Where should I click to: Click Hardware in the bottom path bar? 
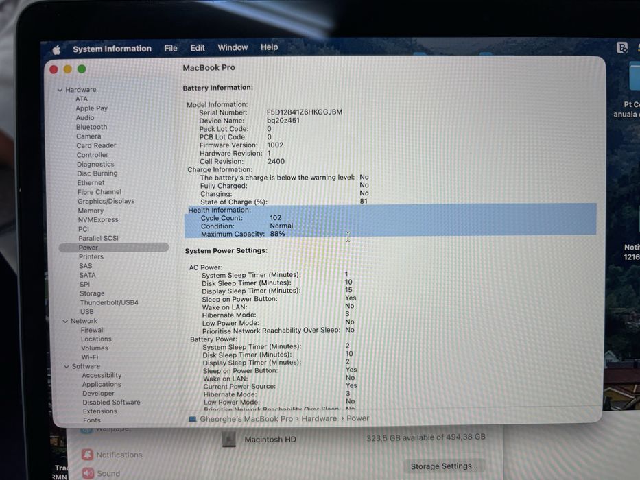pyautogui.click(x=319, y=418)
